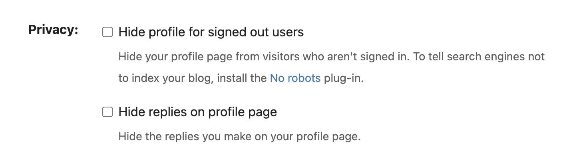Click the text "to index your blog, install the"
Image resolution: width=577 pixels, height=163 pixels.
pyautogui.click(x=193, y=78)
